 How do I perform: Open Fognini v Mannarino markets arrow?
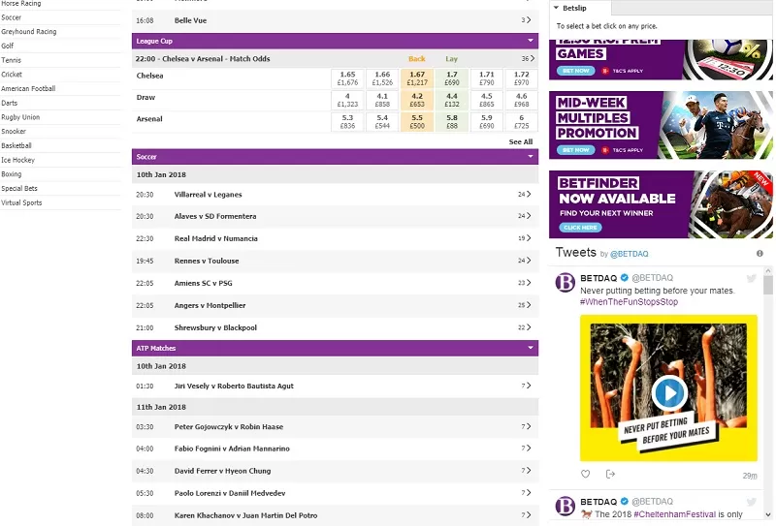click(x=529, y=448)
